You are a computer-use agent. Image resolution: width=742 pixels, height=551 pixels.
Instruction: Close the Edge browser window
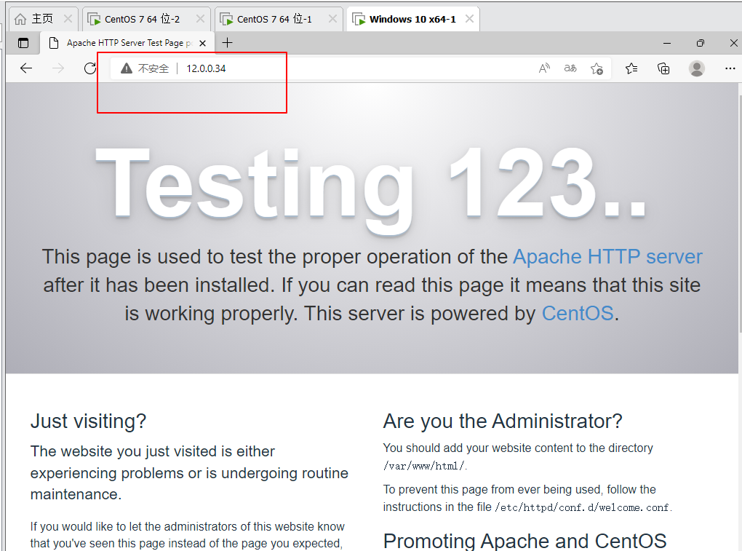click(x=733, y=43)
